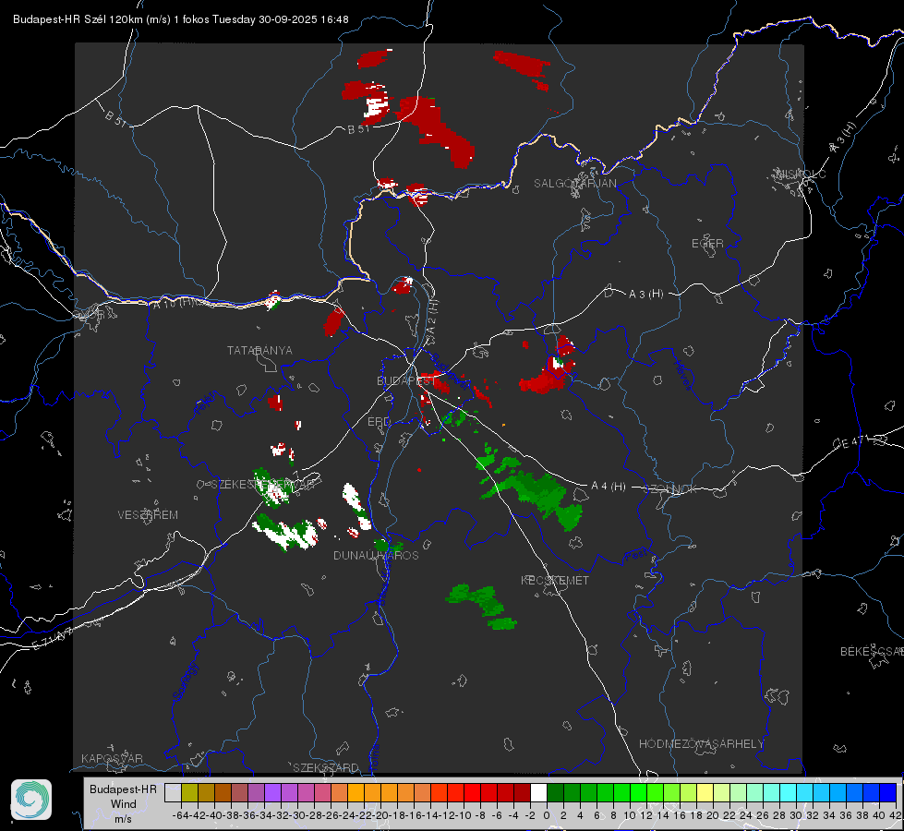Click the TATABÁNYA city label
This screenshot has width=904, height=831.
[x=259, y=350]
